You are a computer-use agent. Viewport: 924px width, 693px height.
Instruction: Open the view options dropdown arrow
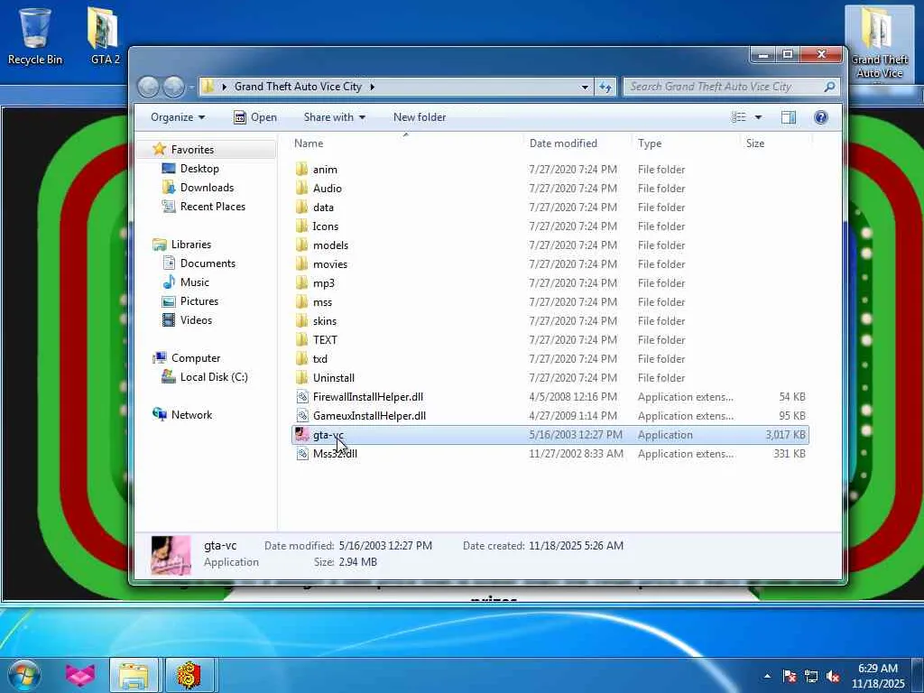(758, 117)
